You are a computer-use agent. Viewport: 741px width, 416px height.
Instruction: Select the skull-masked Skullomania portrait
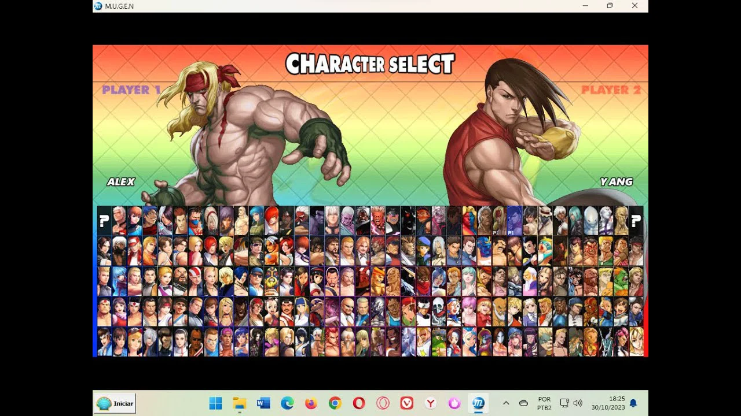click(x=438, y=312)
